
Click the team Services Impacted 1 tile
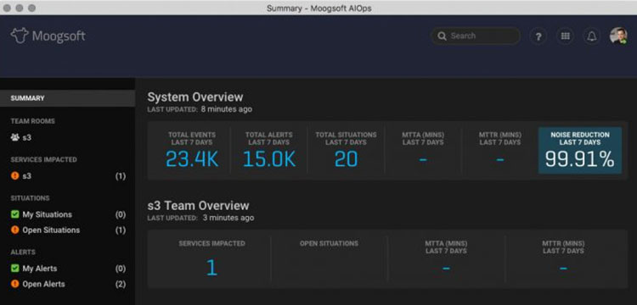pos(211,259)
